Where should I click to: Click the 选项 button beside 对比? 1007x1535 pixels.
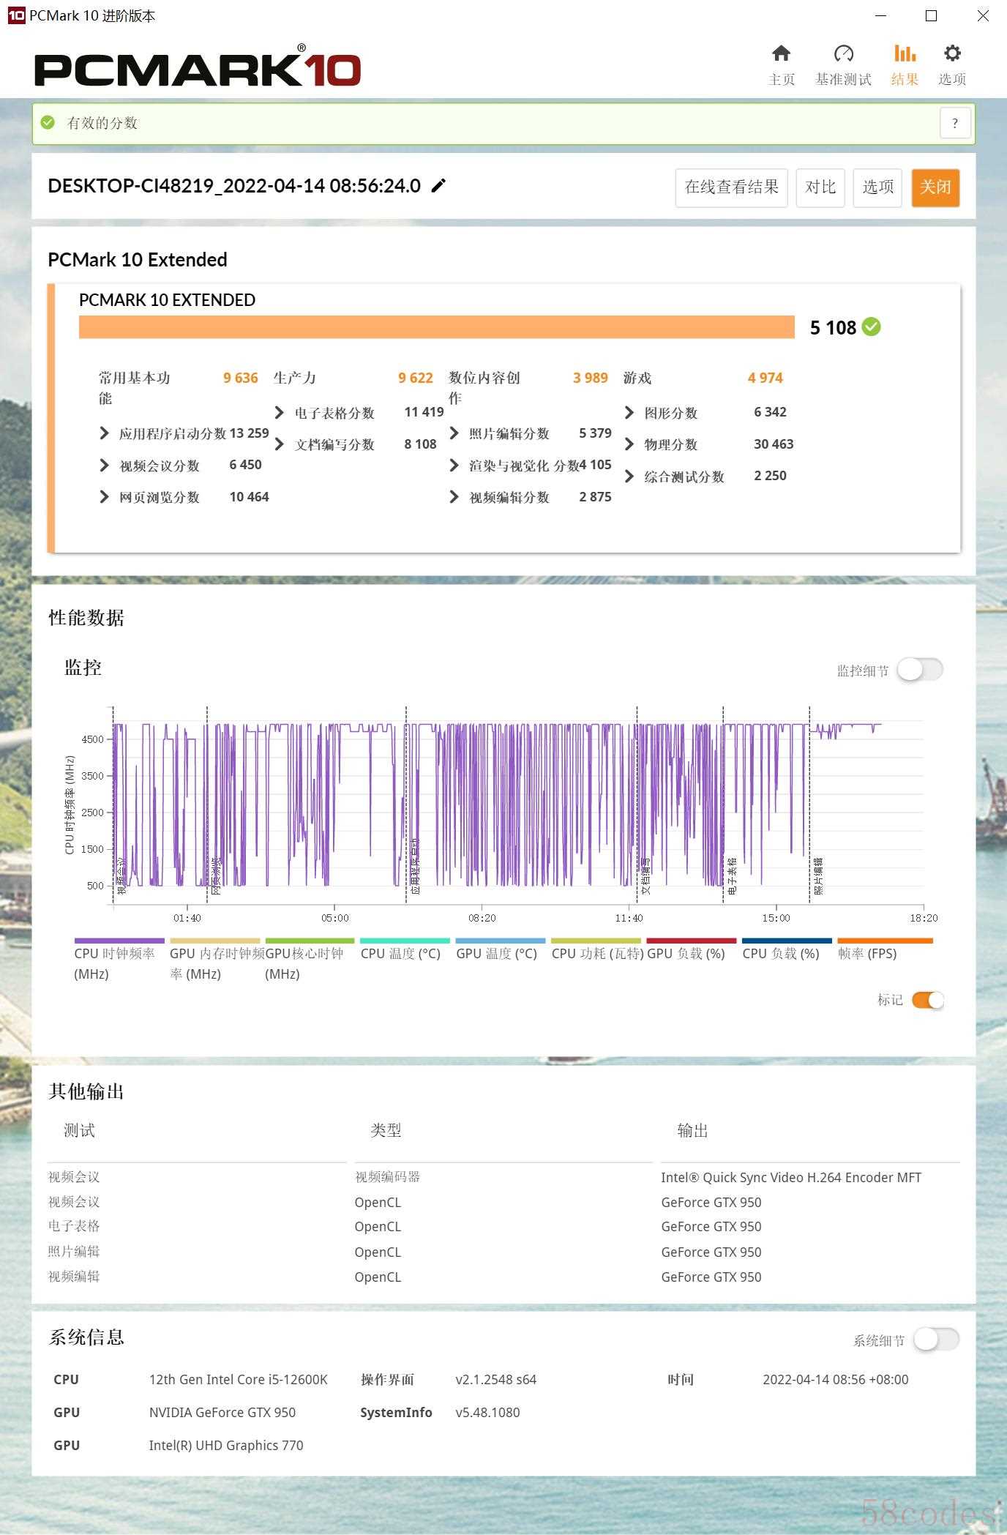pyautogui.click(x=877, y=187)
